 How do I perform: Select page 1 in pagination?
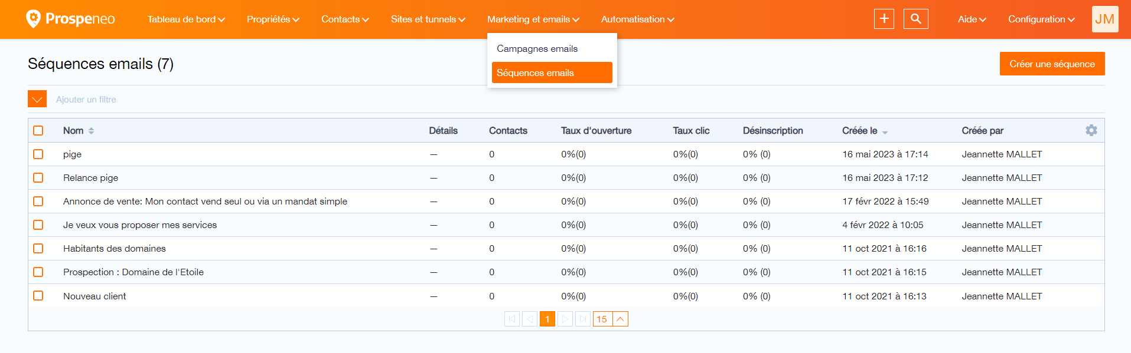547,319
